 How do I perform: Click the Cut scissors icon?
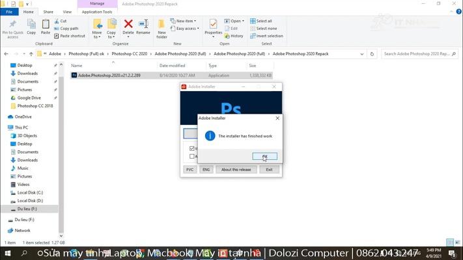[57, 21]
